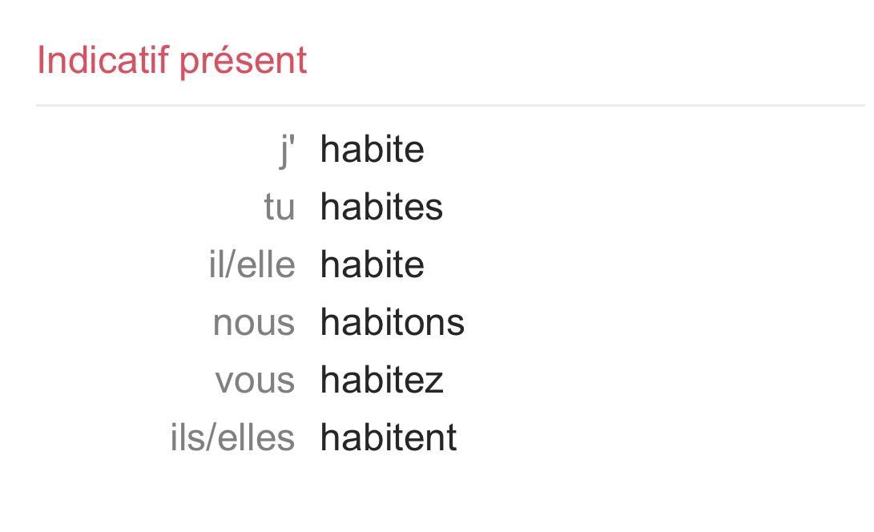Click "habite" next to j'

pos(372,150)
